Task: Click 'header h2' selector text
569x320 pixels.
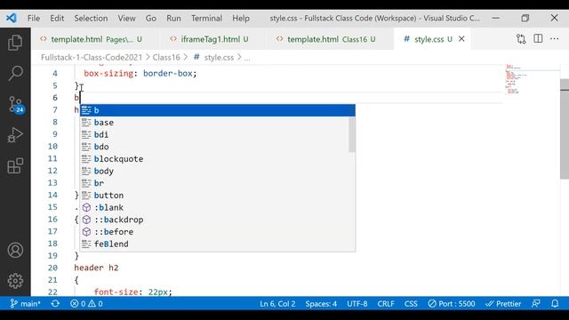Action: tap(97, 268)
